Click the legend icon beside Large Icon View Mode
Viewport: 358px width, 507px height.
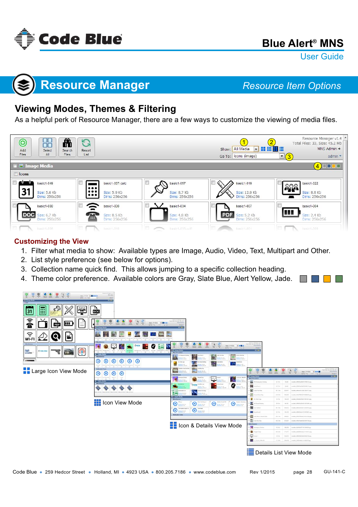[x=26, y=371]
